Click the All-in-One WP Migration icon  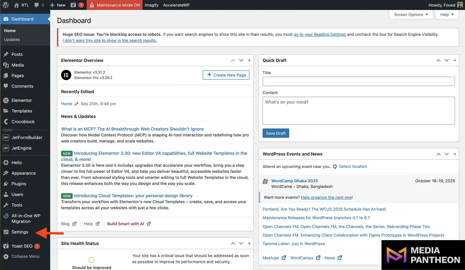[x=6, y=216]
